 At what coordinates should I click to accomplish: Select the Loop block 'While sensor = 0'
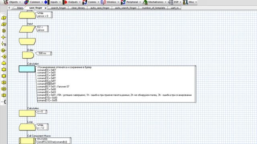[x=27, y=15]
